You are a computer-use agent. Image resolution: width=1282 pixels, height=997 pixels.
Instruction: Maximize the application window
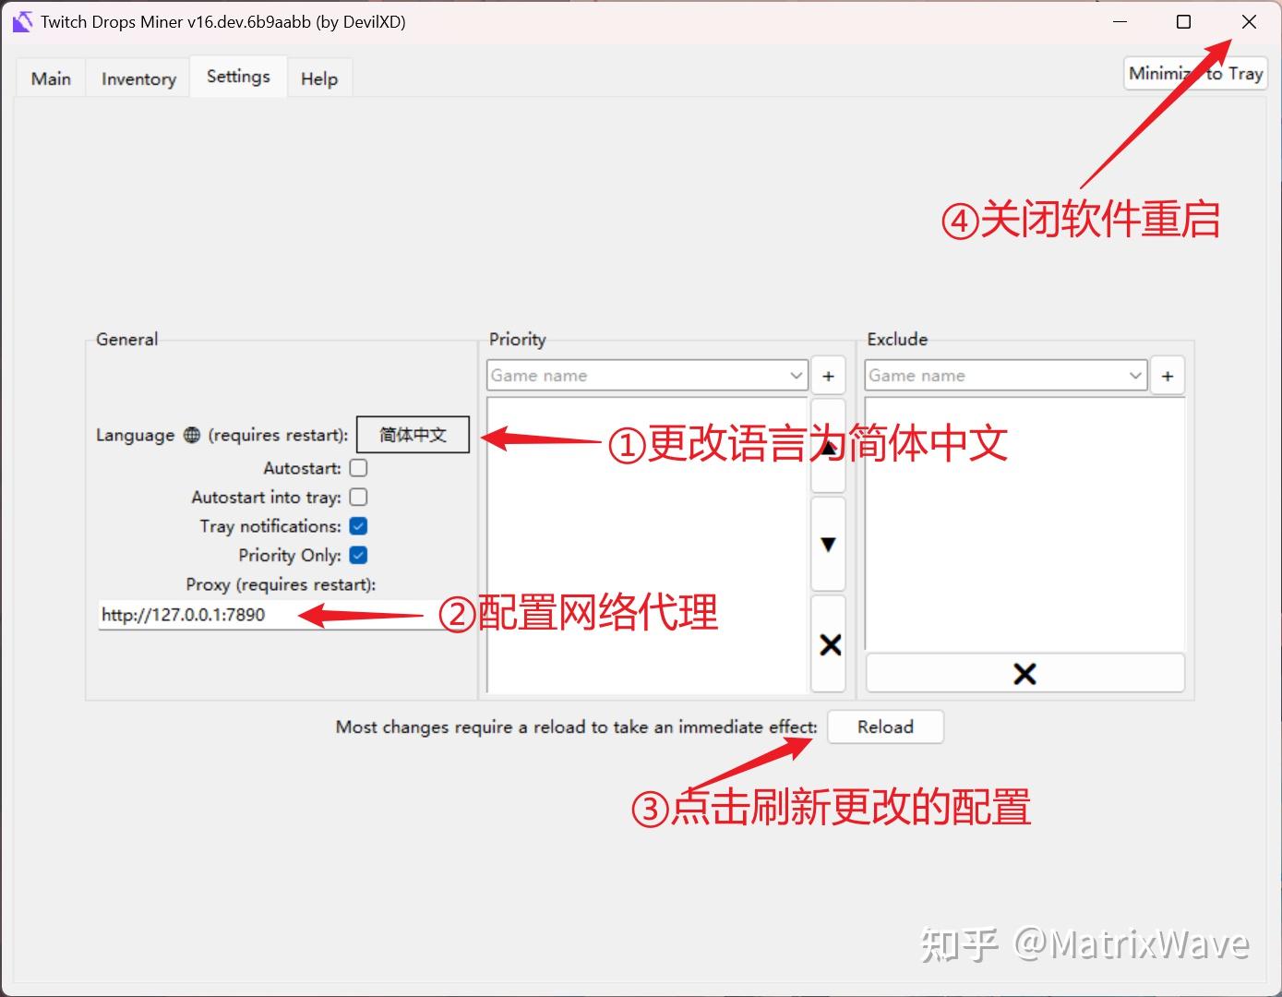click(1184, 22)
